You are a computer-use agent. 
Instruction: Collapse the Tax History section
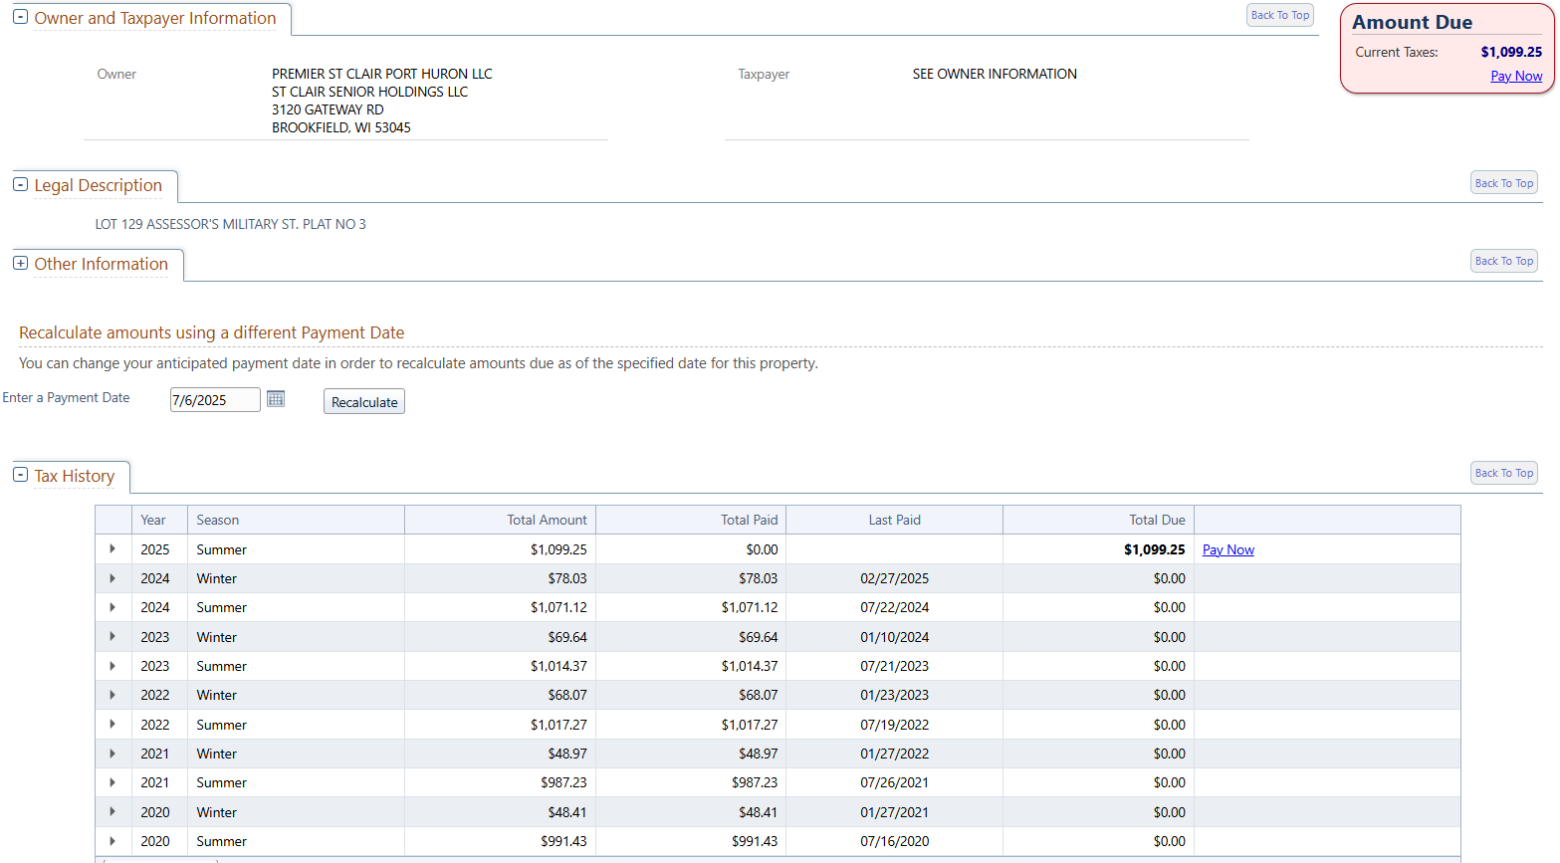point(20,475)
